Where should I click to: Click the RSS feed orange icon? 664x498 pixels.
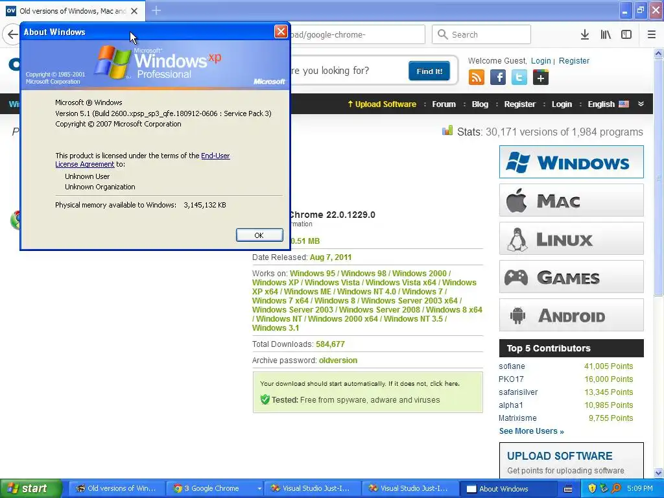point(477,78)
